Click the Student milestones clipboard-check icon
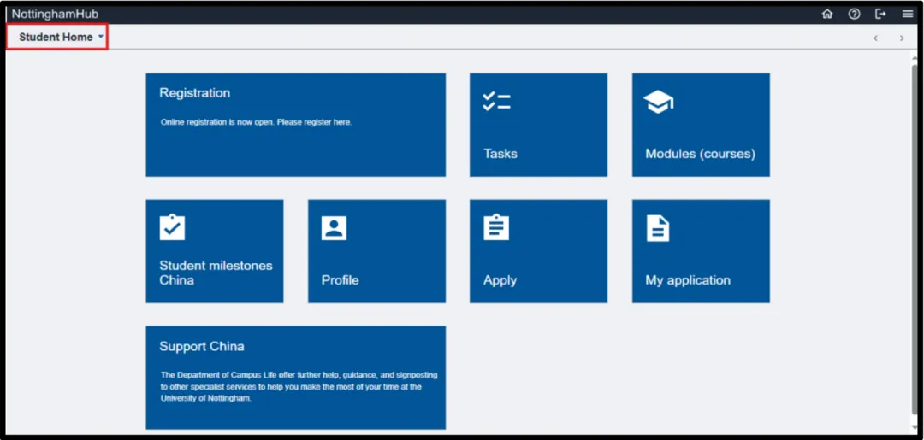The image size is (924, 440). click(172, 227)
